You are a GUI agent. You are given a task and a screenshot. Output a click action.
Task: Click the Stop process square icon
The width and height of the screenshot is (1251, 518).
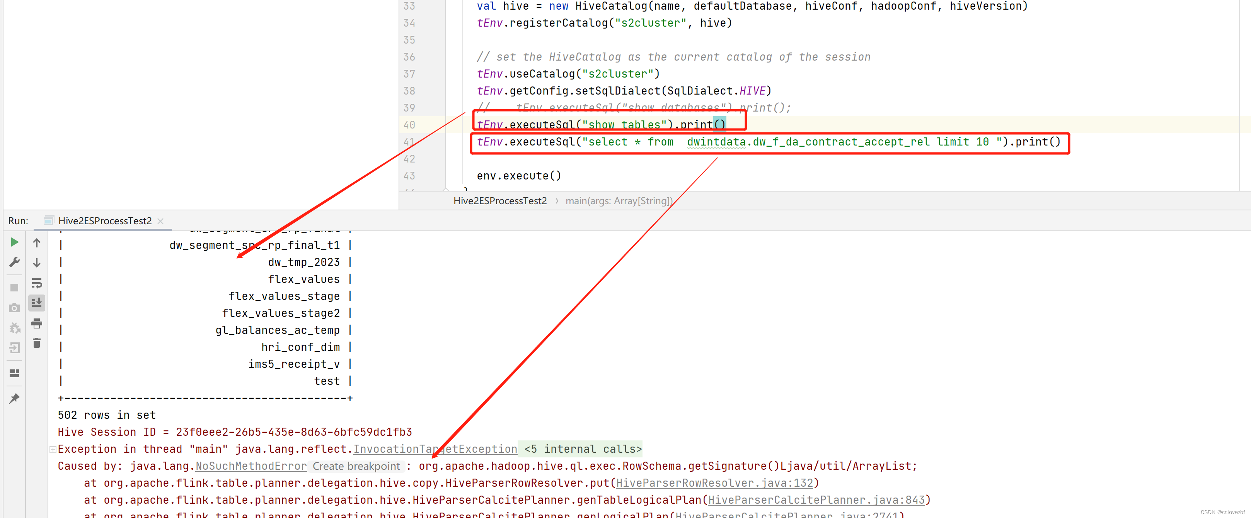point(14,287)
